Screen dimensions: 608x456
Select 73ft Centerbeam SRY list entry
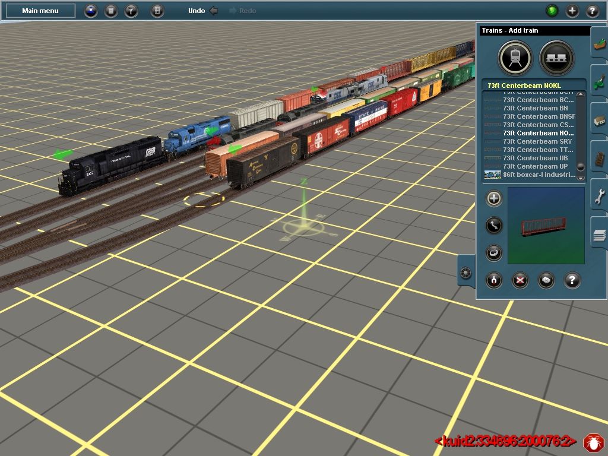point(537,141)
